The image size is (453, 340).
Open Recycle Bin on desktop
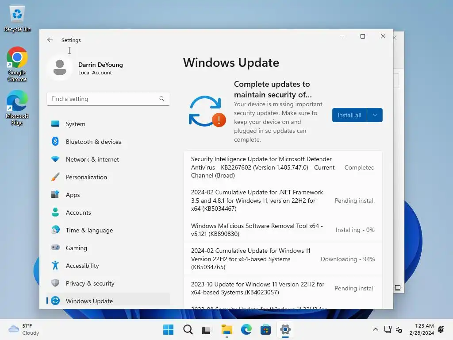[17, 19]
